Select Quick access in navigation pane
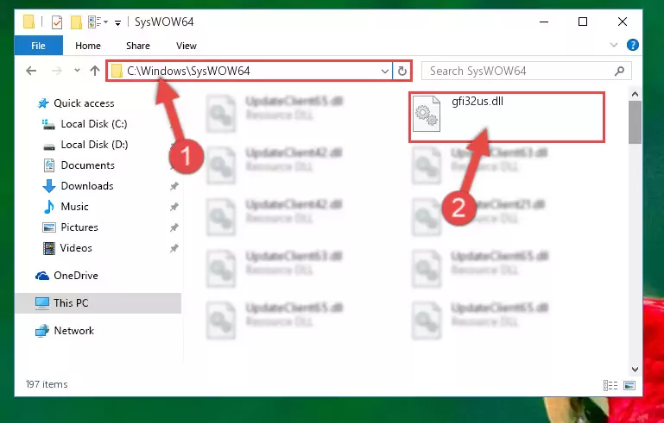This screenshot has height=423, width=664. pos(84,103)
